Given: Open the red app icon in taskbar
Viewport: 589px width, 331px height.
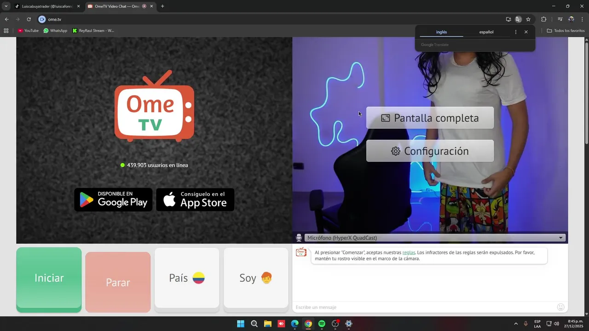Looking at the screenshot, I should [x=281, y=324].
